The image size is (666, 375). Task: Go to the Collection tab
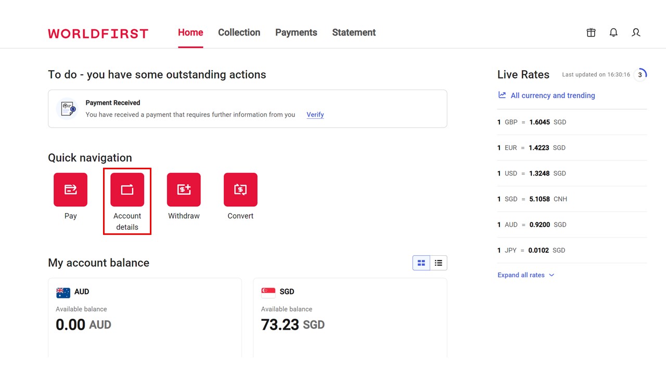[x=239, y=32]
